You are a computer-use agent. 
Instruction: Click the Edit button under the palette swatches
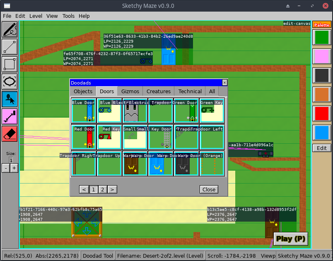coord(321,148)
